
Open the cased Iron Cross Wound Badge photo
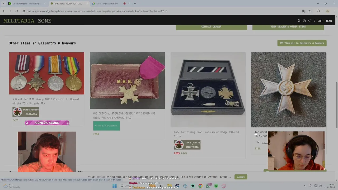click(x=208, y=90)
